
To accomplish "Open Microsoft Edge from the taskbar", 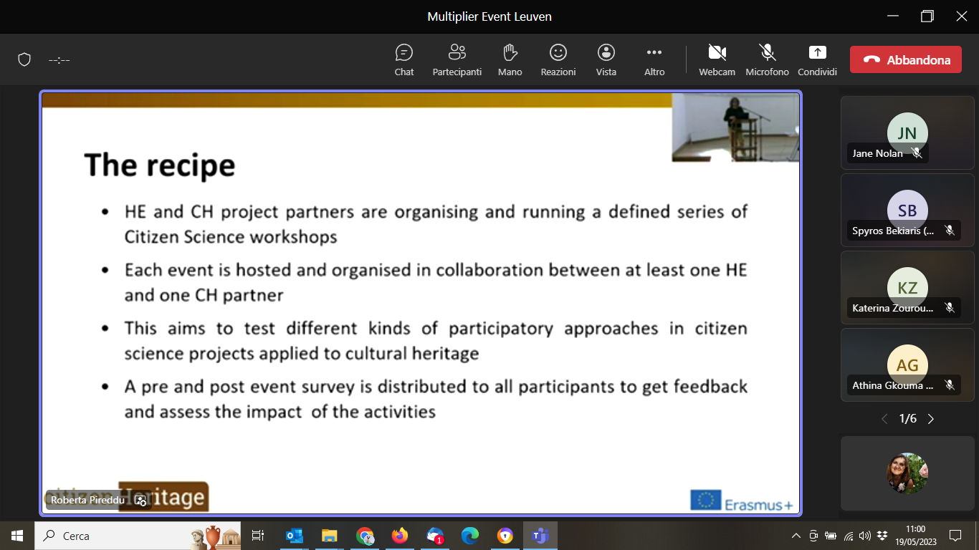I will pyautogui.click(x=470, y=536).
